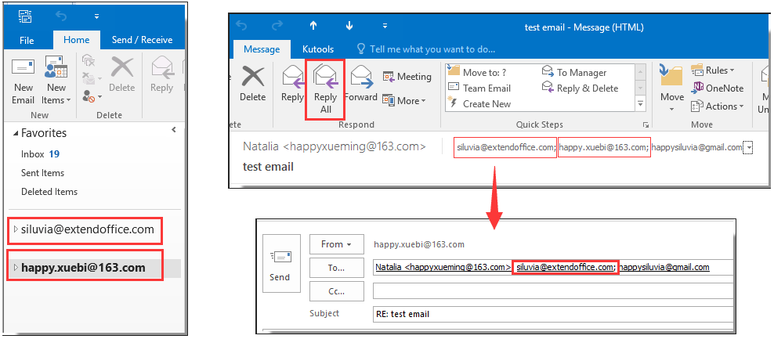Click Previous Item up arrow in message window
The height and width of the screenshot is (339, 774).
(313, 27)
